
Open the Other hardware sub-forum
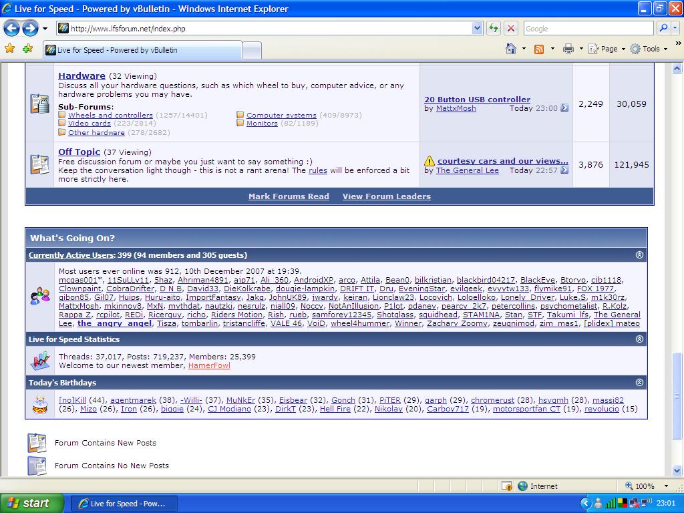pyautogui.click(x=96, y=133)
